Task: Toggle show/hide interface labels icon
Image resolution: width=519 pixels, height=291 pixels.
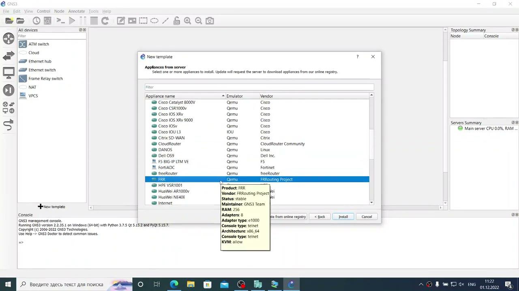Action: [47, 21]
